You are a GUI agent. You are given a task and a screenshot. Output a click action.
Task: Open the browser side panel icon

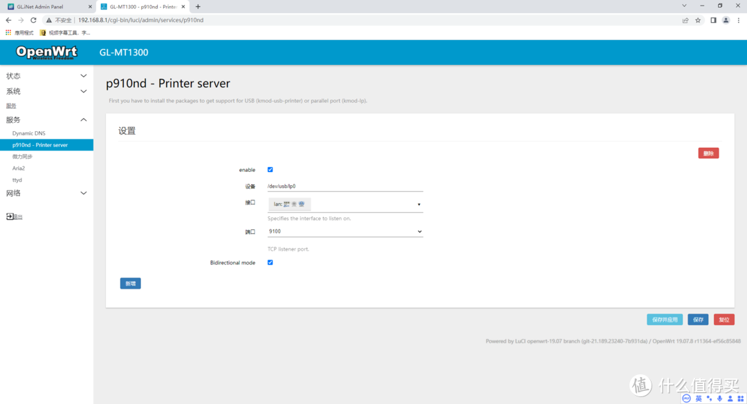click(713, 20)
